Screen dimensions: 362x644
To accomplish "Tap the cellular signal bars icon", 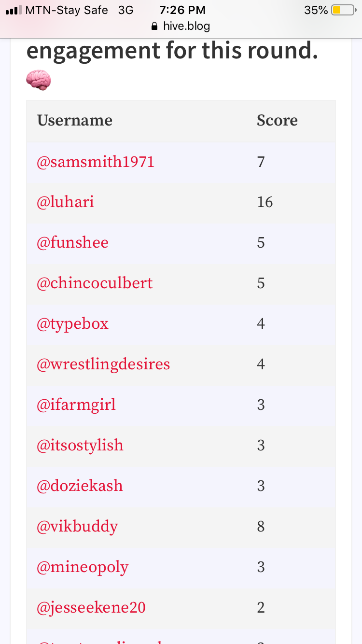I will pos(14,10).
